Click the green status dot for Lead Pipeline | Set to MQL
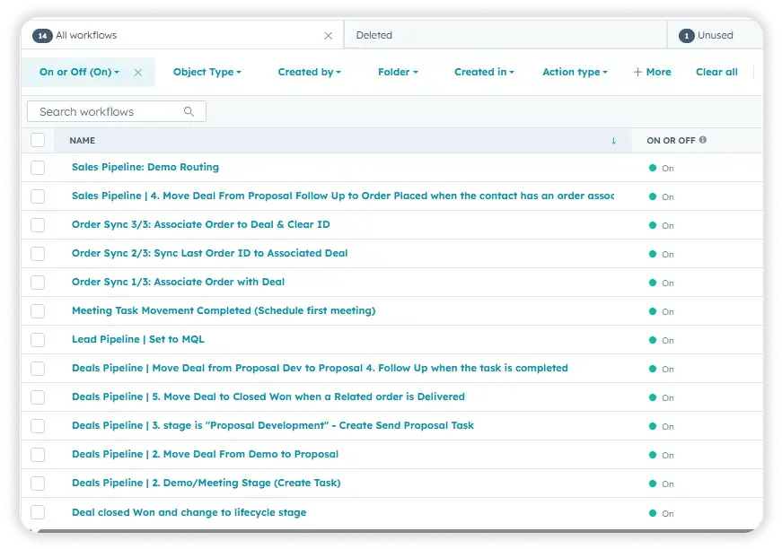Screen dimensions: 782x549 click(x=653, y=340)
